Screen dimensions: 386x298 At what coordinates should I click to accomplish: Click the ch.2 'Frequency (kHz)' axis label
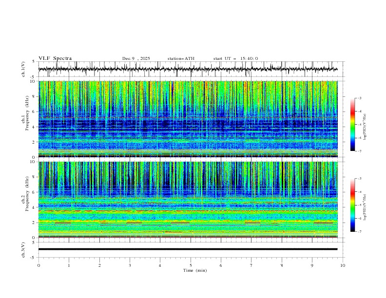point(27,194)
